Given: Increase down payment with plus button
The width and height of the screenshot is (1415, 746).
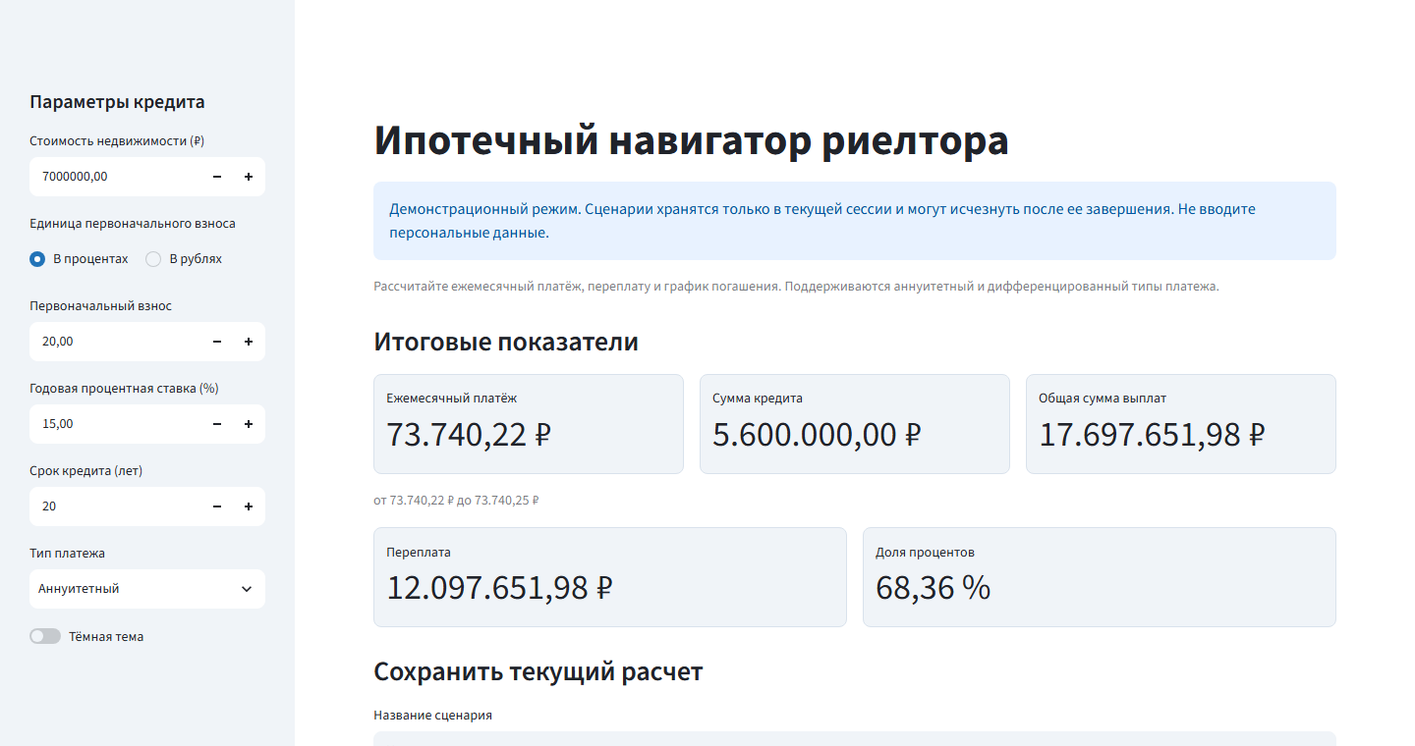Looking at the screenshot, I should tap(249, 342).
